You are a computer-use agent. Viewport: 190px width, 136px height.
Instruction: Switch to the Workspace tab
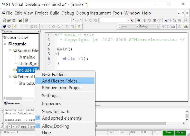pos(12,103)
